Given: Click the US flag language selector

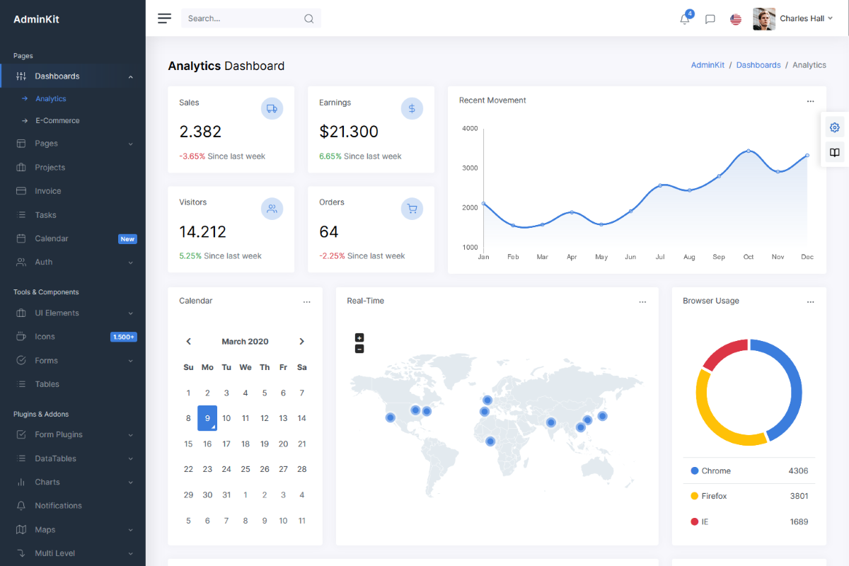Looking at the screenshot, I should pyautogui.click(x=735, y=19).
